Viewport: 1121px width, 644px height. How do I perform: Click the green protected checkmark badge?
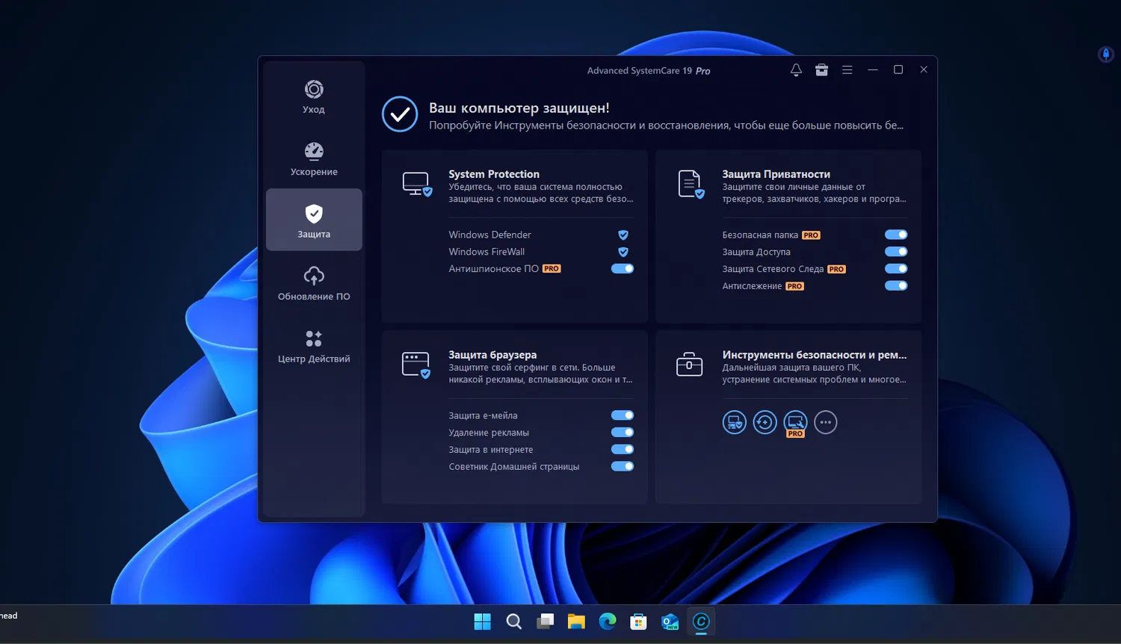click(400, 114)
